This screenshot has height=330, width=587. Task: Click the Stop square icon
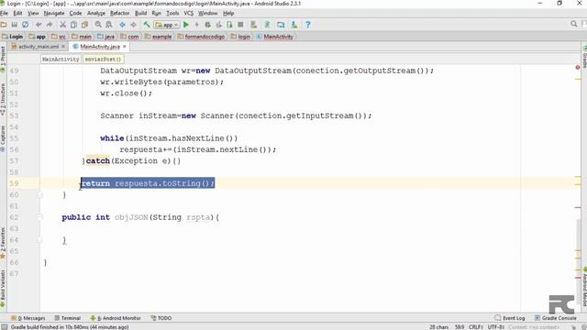(x=240, y=25)
